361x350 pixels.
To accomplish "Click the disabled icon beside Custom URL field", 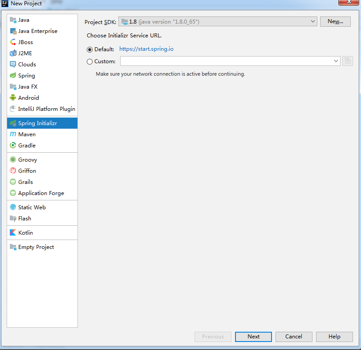I will pyautogui.click(x=347, y=61).
